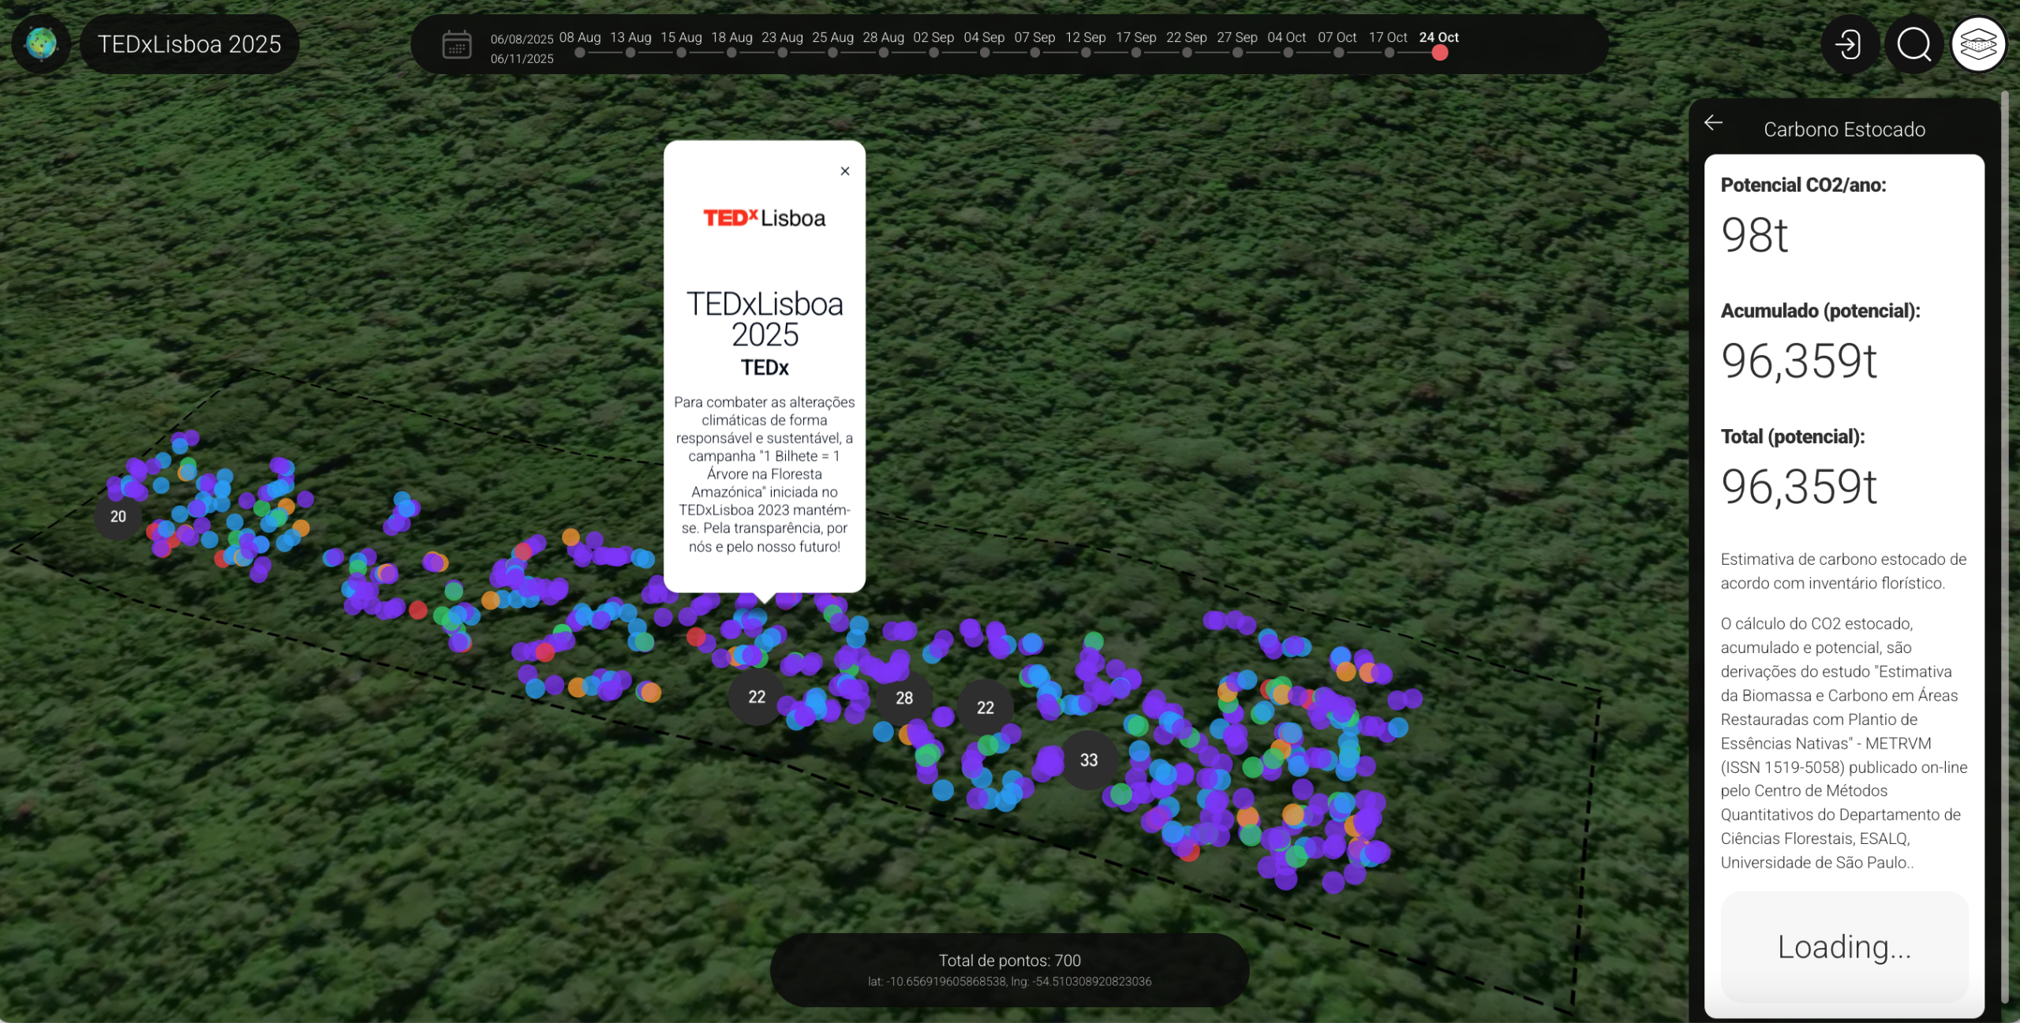This screenshot has height=1023, width=2020.
Task: Toggle the map layers icon
Action: [1977, 44]
